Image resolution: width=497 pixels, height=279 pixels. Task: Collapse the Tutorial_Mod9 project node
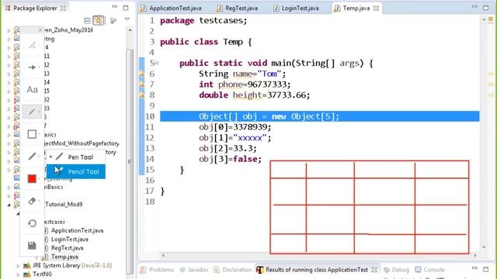click(9, 205)
